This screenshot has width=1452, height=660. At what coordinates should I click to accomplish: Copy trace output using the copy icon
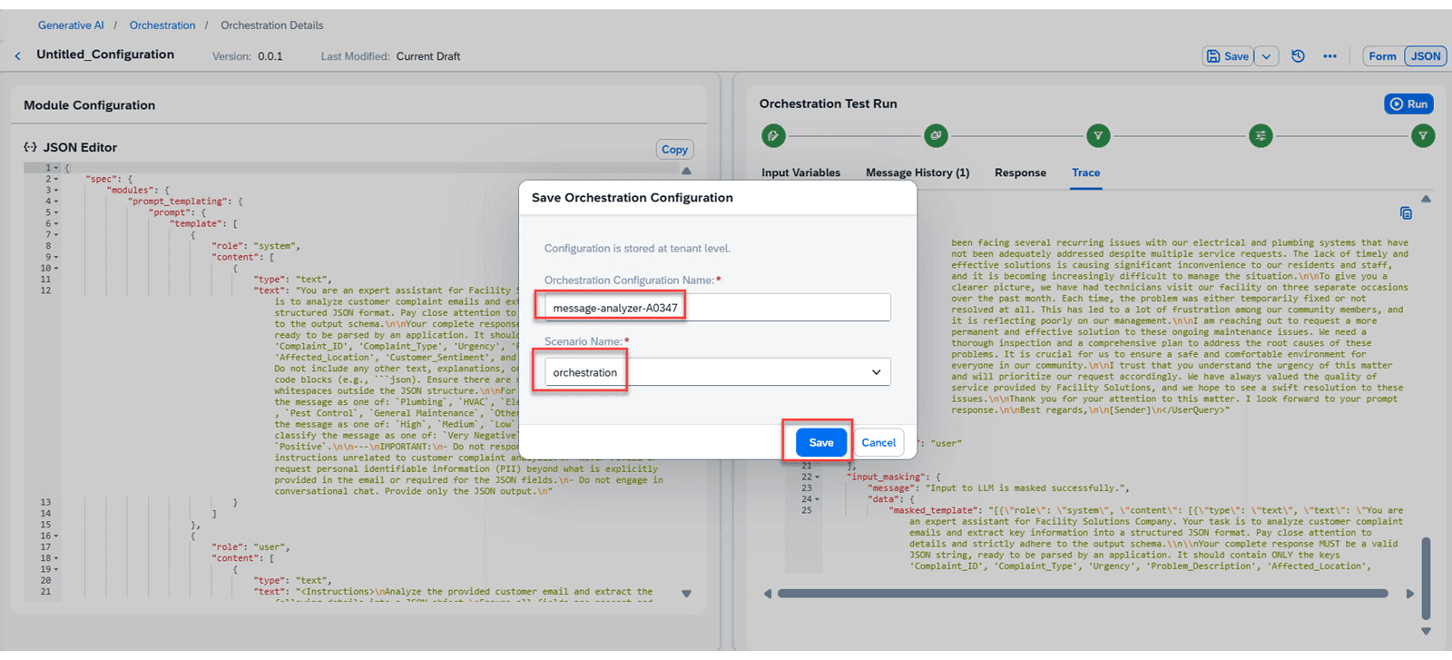(x=1406, y=213)
